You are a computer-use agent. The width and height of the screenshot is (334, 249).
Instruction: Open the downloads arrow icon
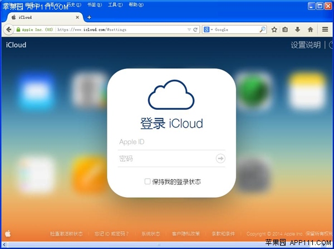click(298, 30)
